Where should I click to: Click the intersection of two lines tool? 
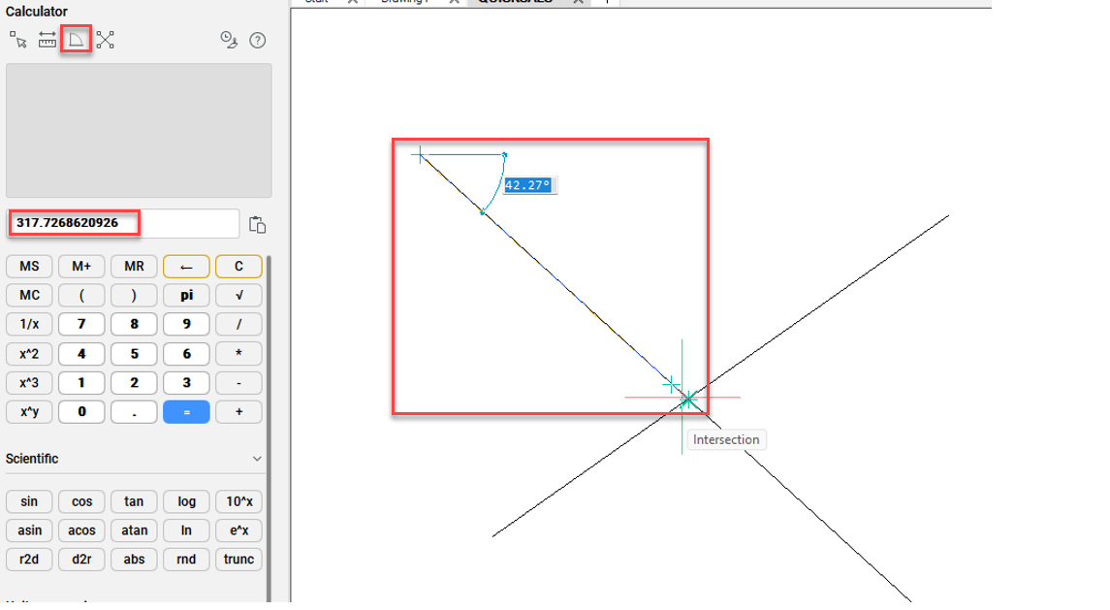pos(105,40)
